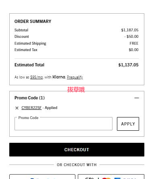Apply the entered promo code
This screenshot has width=152, height=179.
(x=128, y=124)
